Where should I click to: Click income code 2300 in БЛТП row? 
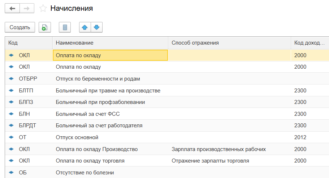[300, 91]
